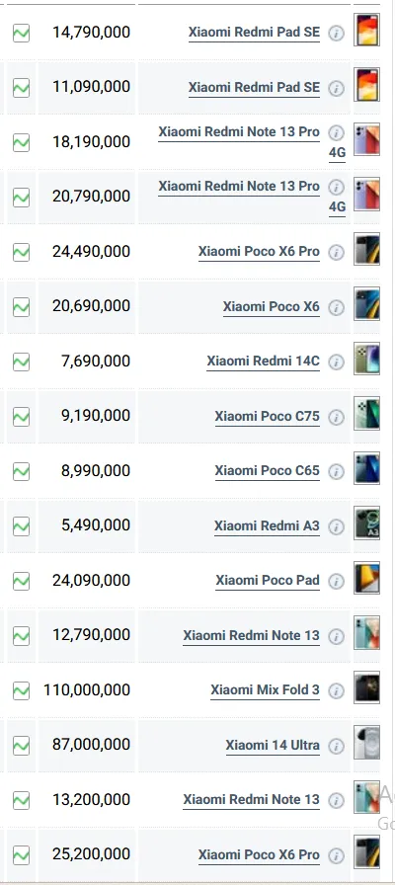395x885 pixels.
Task: Click thumbnail of Redmi Pad SE priced 11,090,000
Action: pos(366,84)
